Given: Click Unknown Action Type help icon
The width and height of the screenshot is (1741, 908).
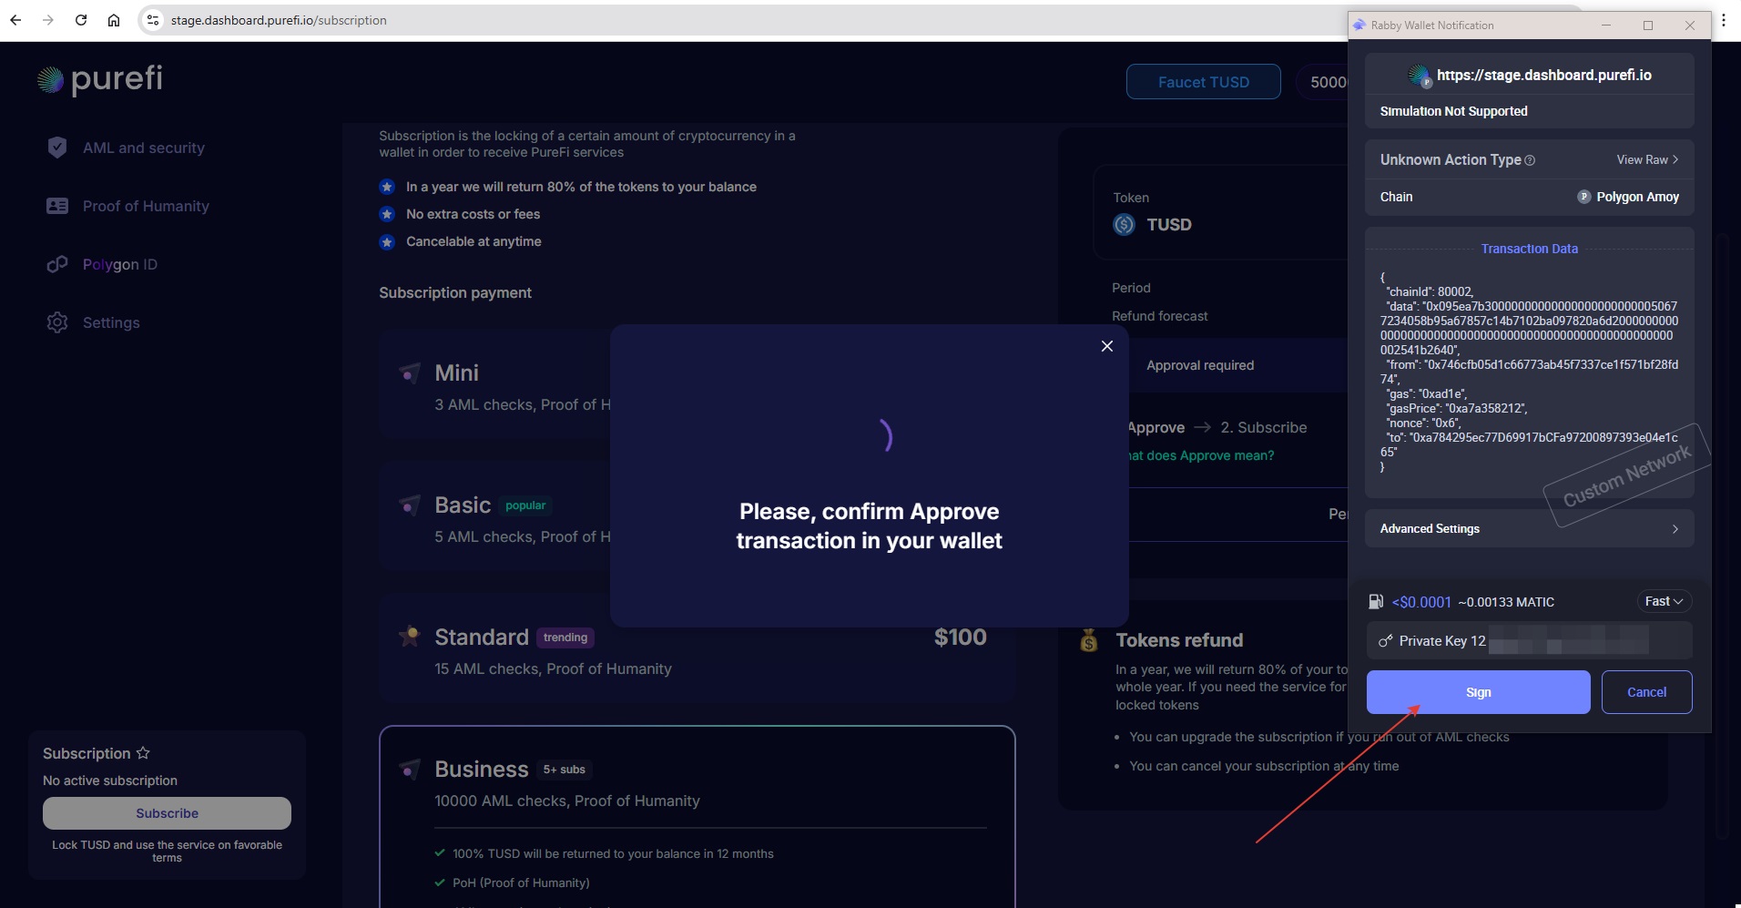Looking at the screenshot, I should click(x=1530, y=160).
